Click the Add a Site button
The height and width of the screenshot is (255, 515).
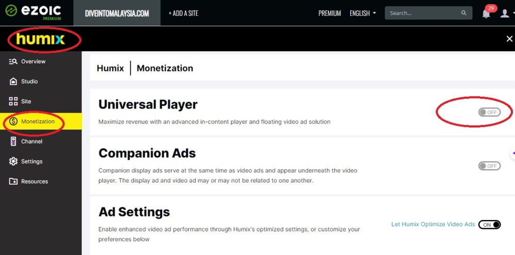(x=183, y=13)
